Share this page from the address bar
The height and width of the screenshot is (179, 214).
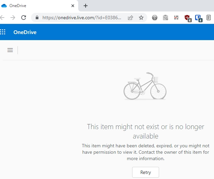tap(130, 18)
